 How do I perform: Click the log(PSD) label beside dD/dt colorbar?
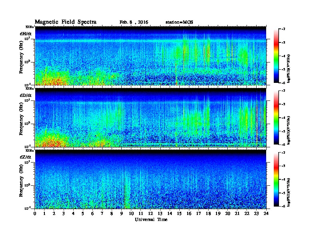click(x=289, y=130)
